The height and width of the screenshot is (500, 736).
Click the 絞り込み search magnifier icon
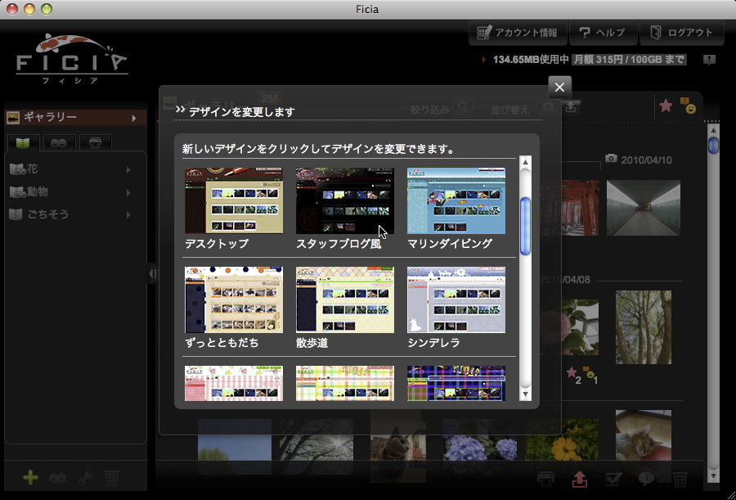pyautogui.click(x=462, y=108)
